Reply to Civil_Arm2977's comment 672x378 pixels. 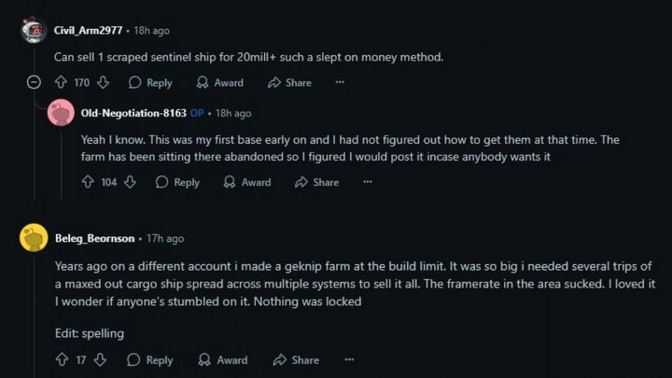coord(150,82)
